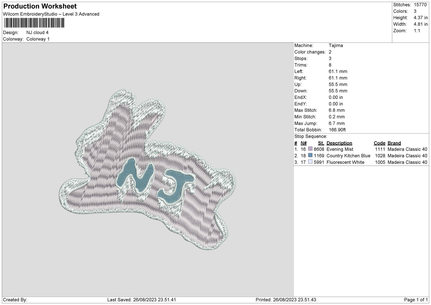Click the Min Stitch value 0.2 mm
This screenshot has height=305, width=431.
pyautogui.click(x=337, y=117)
